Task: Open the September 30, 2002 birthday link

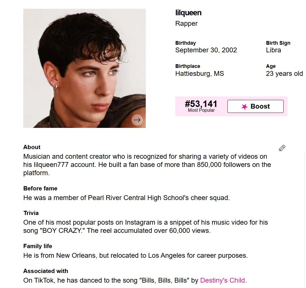Action: [x=206, y=50]
